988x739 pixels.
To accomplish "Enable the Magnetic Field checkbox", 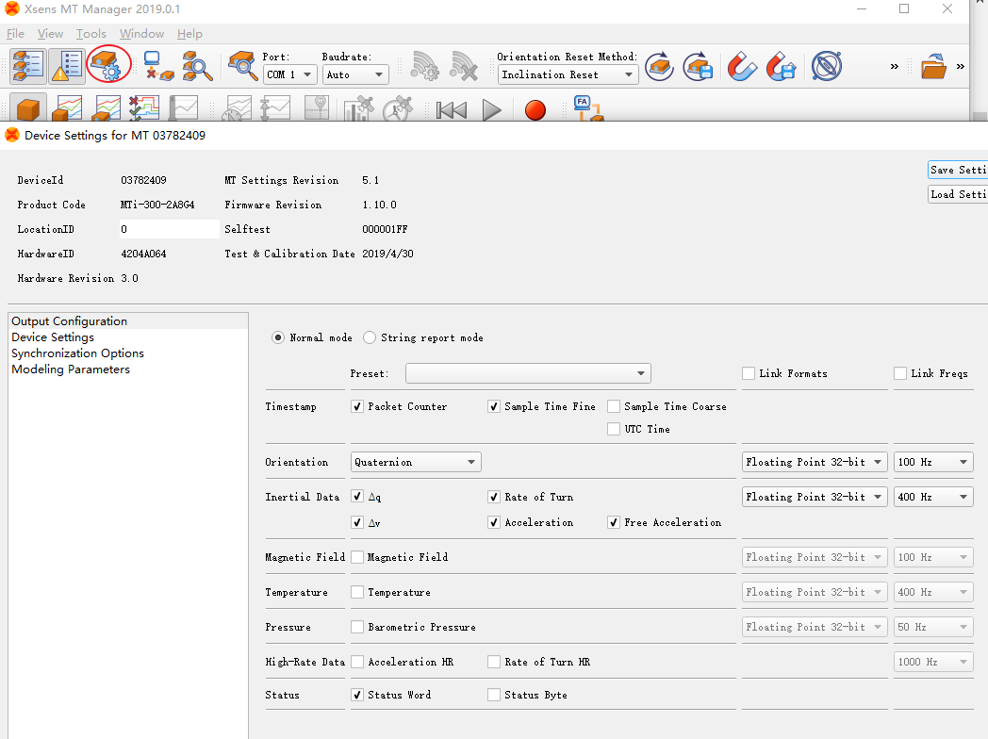I will (357, 557).
